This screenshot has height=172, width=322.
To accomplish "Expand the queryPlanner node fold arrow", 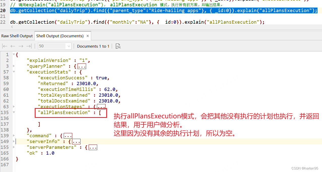I will coord(14,66).
